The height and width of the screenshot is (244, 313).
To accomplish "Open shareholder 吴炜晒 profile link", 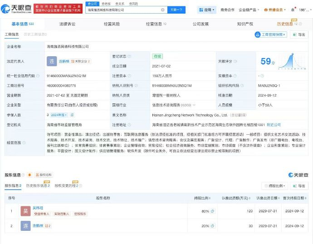I will point(38,208).
